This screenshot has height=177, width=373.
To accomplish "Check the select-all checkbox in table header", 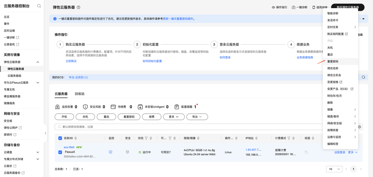I will click(x=60, y=138).
